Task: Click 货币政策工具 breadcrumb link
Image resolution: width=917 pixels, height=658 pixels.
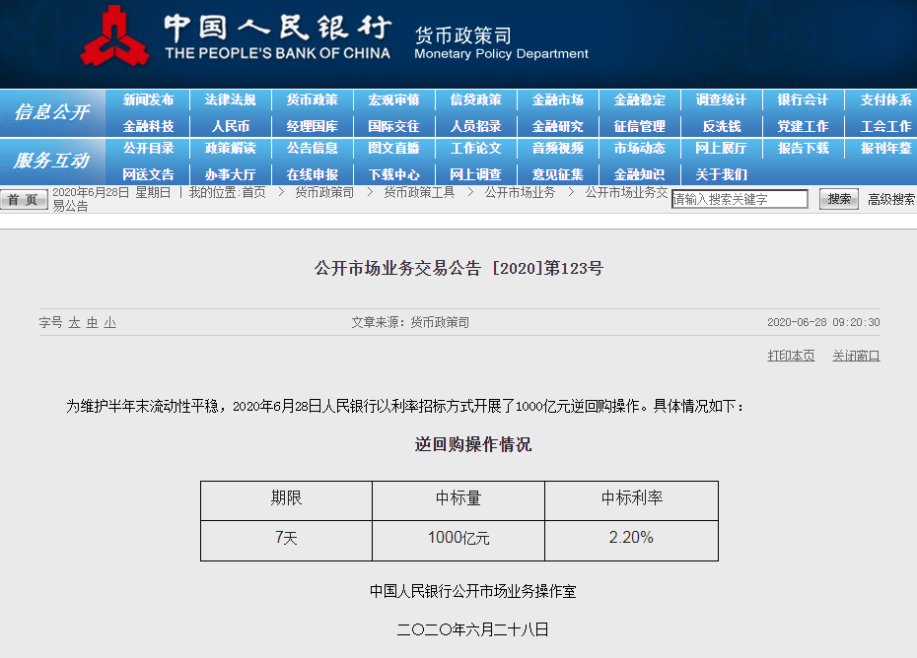Action: tap(419, 192)
